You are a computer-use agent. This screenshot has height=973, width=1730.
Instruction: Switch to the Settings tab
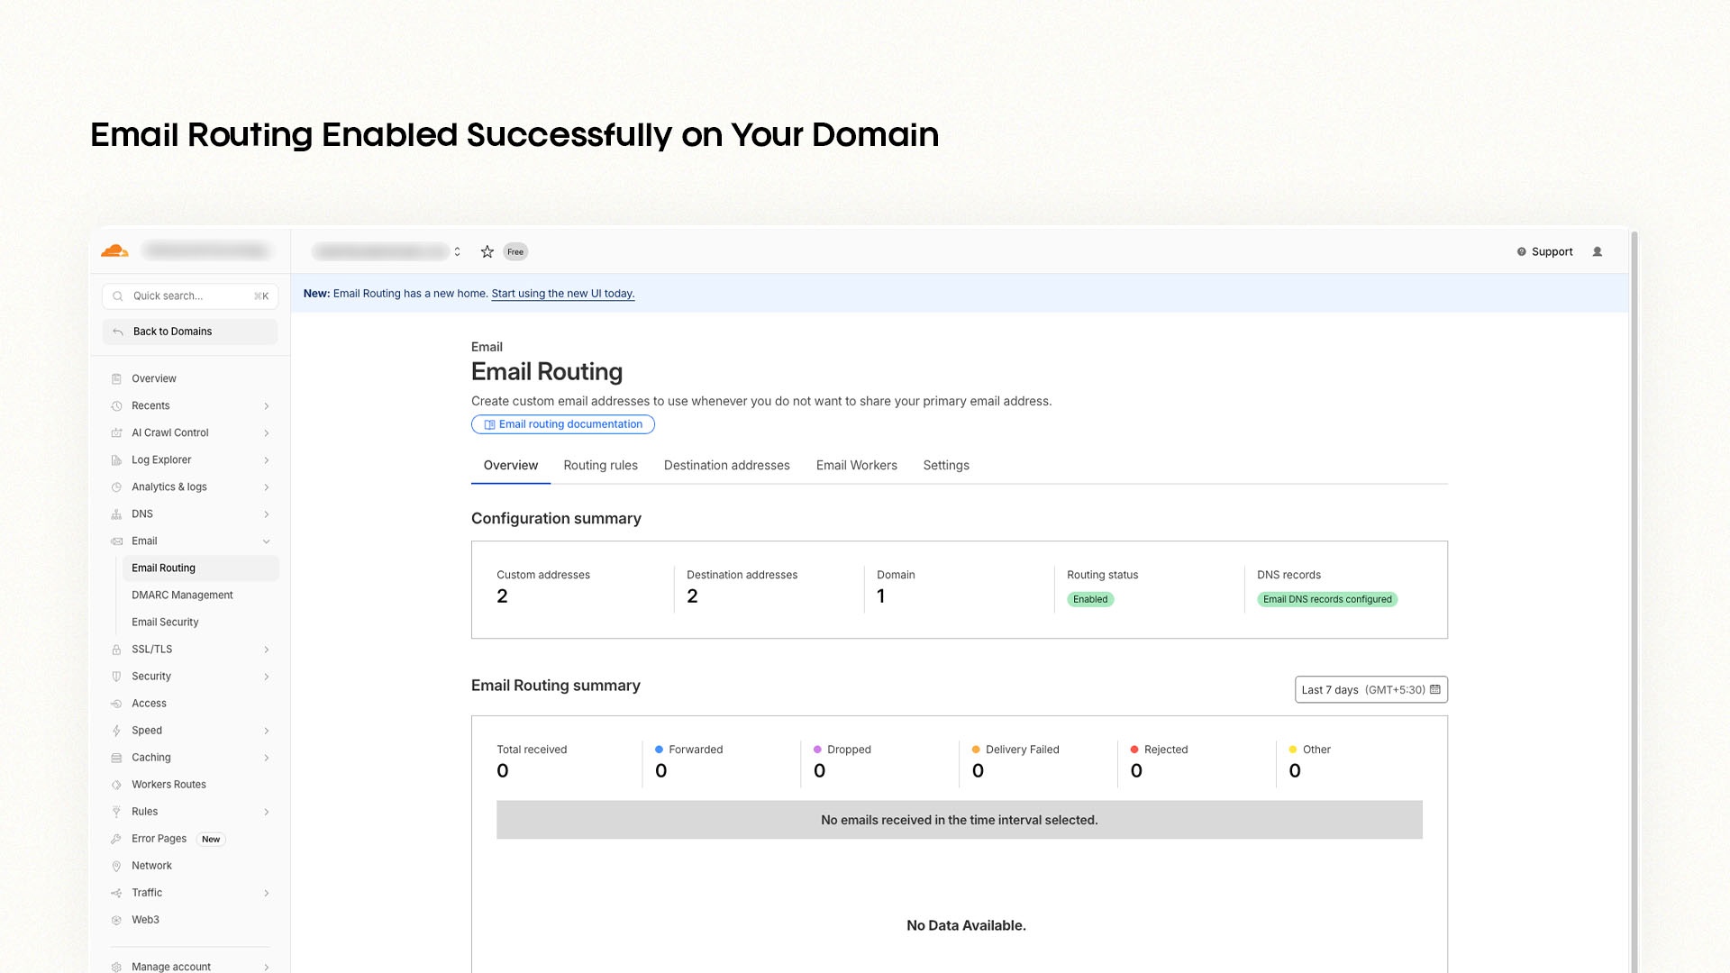[945, 465]
